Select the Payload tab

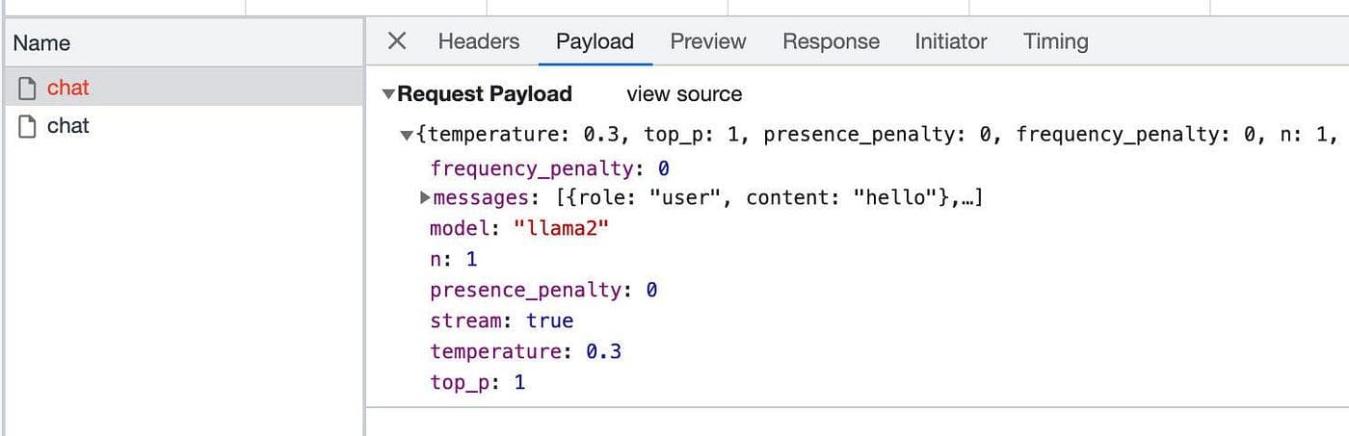point(595,41)
